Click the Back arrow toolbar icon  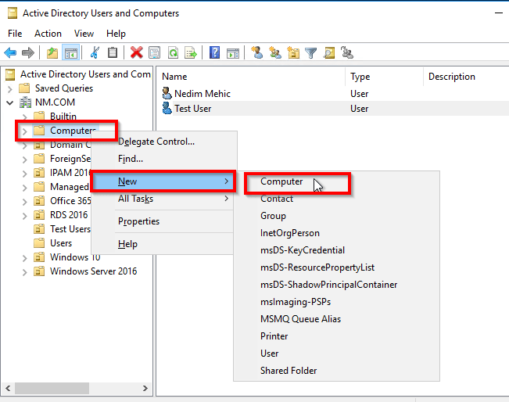click(10, 52)
